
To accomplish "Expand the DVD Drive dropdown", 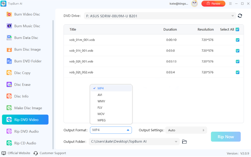I will tap(233, 15).
